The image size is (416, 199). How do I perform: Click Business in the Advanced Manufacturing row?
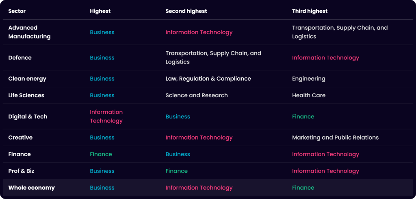click(x=102, y=32)
